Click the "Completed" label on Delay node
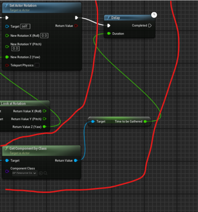Screen dimensions: 198x212 coord(139,25)
